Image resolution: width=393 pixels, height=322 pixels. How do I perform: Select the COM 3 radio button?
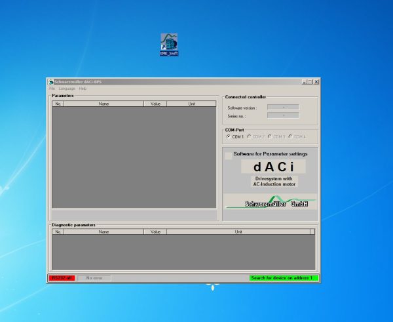pyautogui.click(x=269, y=136)
